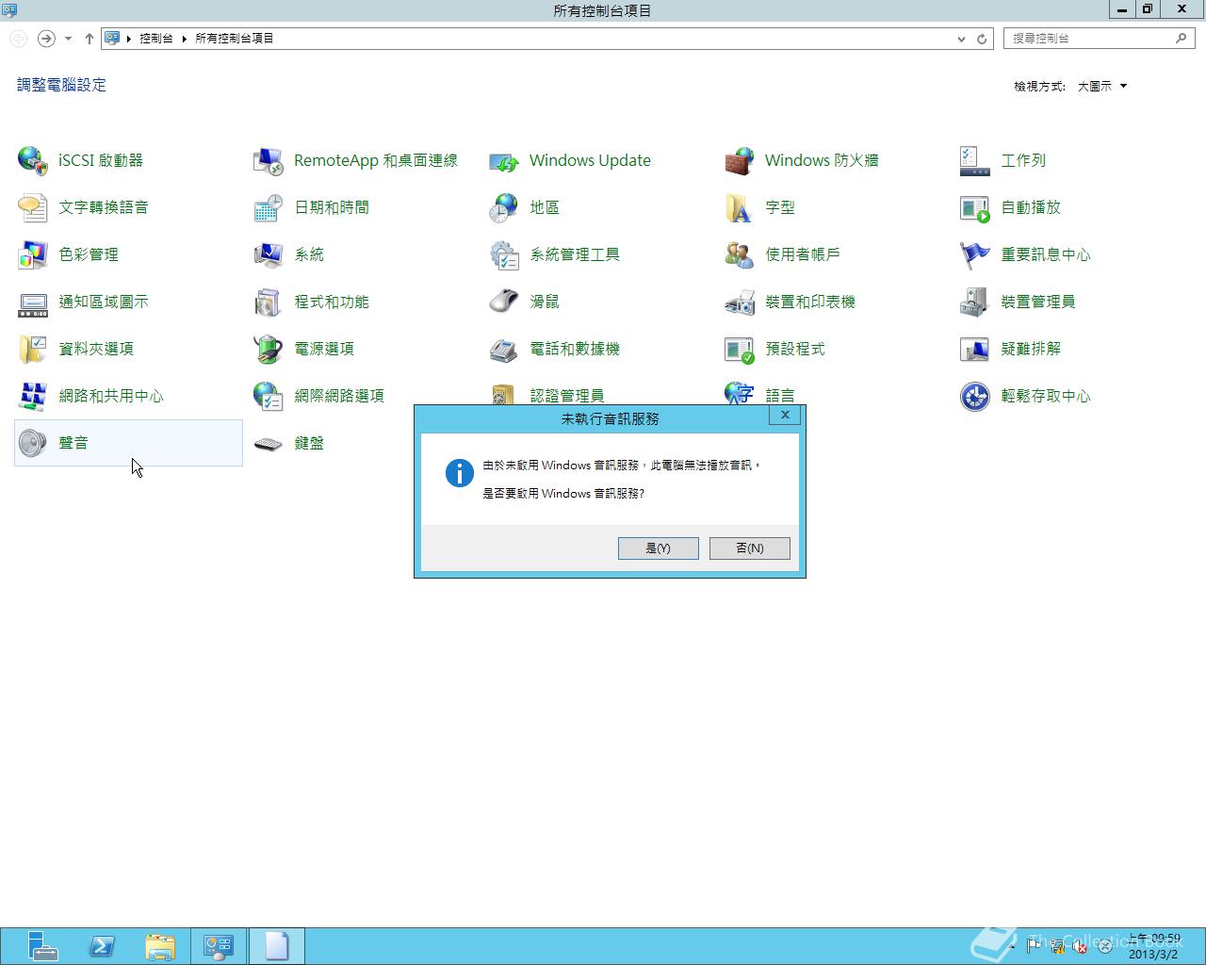Open the 檢視方式 大圖示 dropdown
Screen dimensions: 1206x965
coord(1102,86)
